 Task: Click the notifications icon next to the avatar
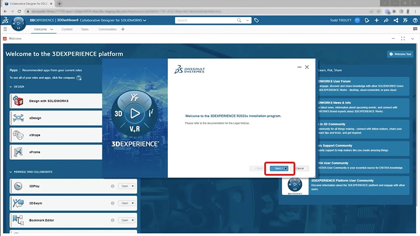[367, 21]
